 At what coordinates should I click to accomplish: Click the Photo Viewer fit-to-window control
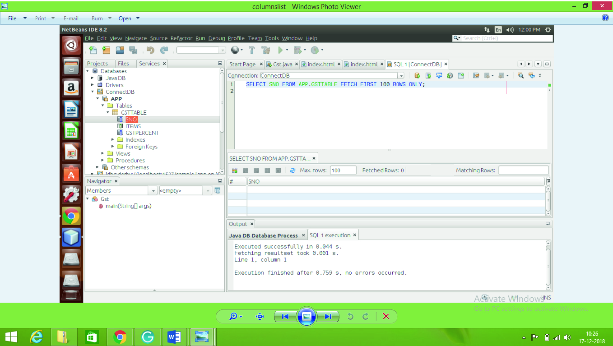[x=260, y=316]
